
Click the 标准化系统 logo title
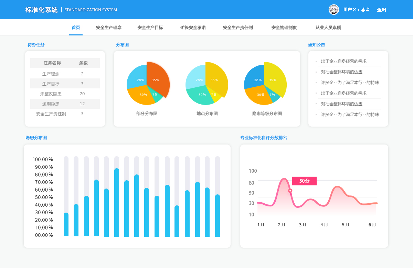[x=42, y=10]
